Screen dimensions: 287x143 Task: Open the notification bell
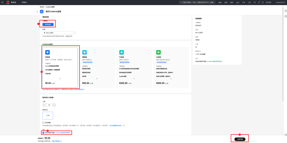pyautogui.click(x=259, y=2)
